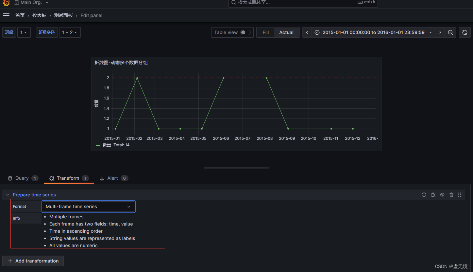The height and width of the screenshot is (272, 473).
Task: Collapse the Prepare time series section
Action: 8,195
